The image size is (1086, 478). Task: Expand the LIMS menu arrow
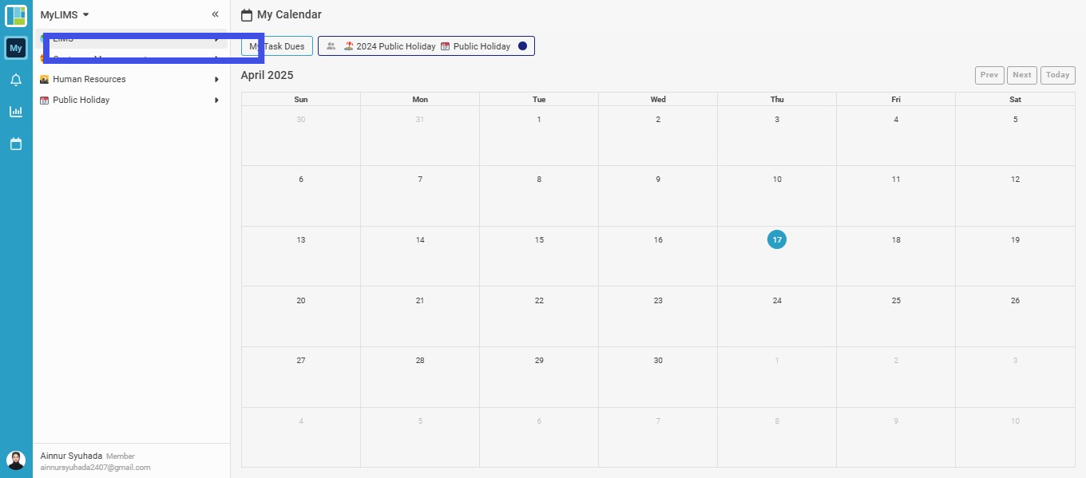click(216, 38)
